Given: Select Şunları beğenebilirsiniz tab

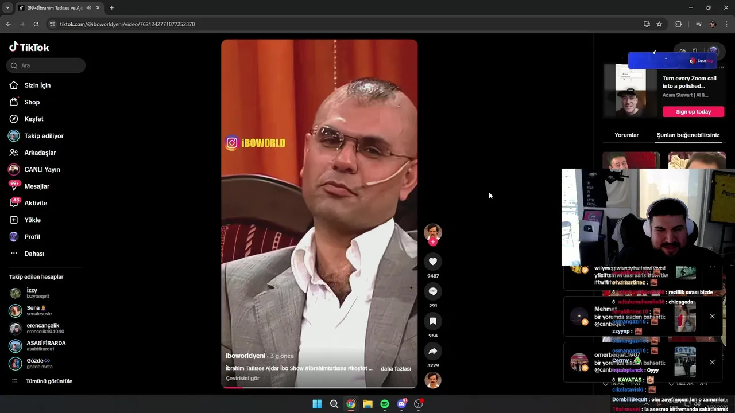Looking at the screenshot, I should tap(688, 135).
